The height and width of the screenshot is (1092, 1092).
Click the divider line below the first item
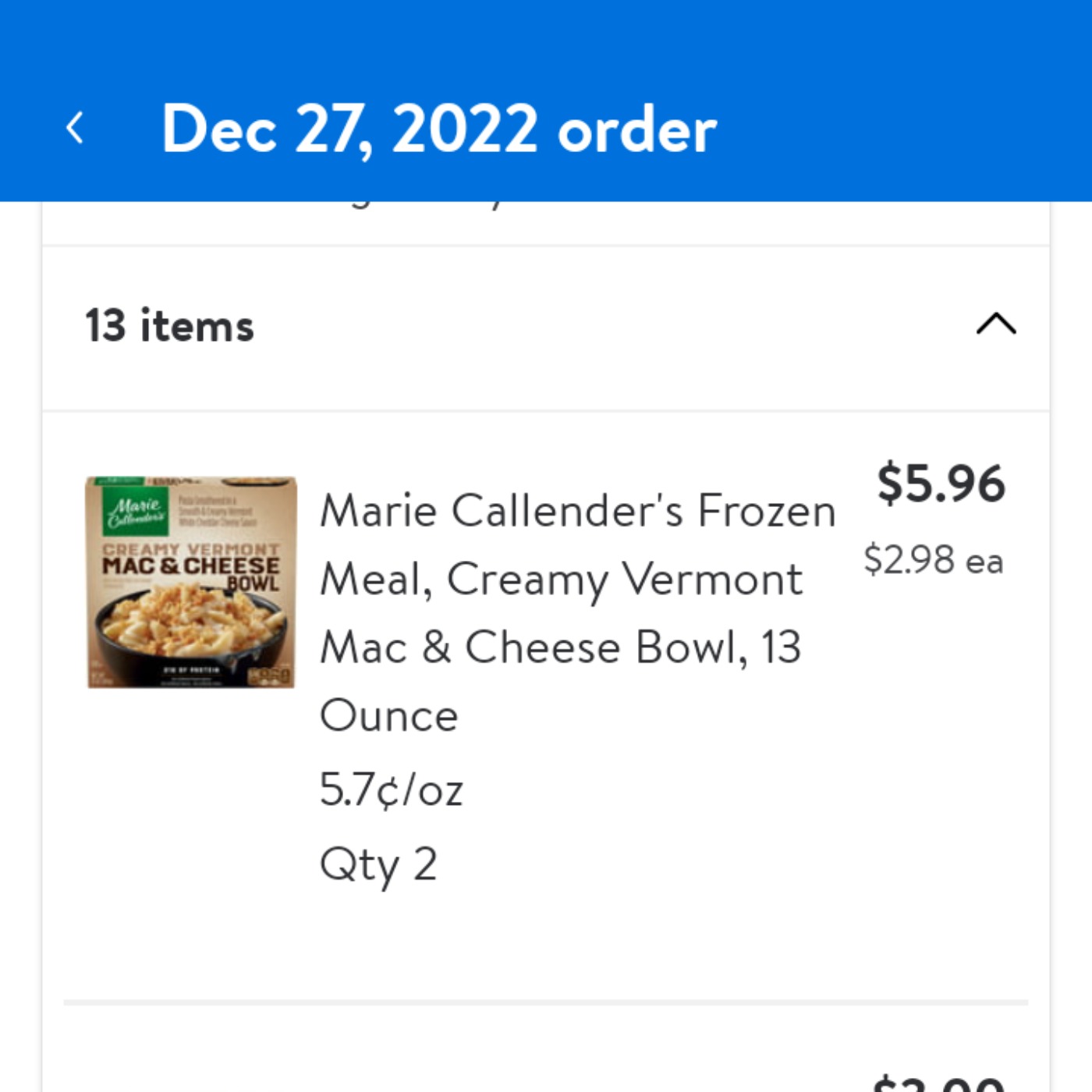click(546, 1002)
